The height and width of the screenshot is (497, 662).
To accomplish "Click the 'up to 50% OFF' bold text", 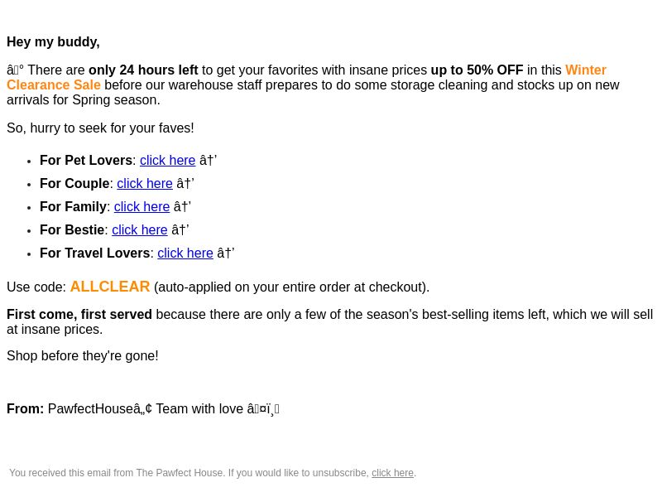I will pos(477,70).
